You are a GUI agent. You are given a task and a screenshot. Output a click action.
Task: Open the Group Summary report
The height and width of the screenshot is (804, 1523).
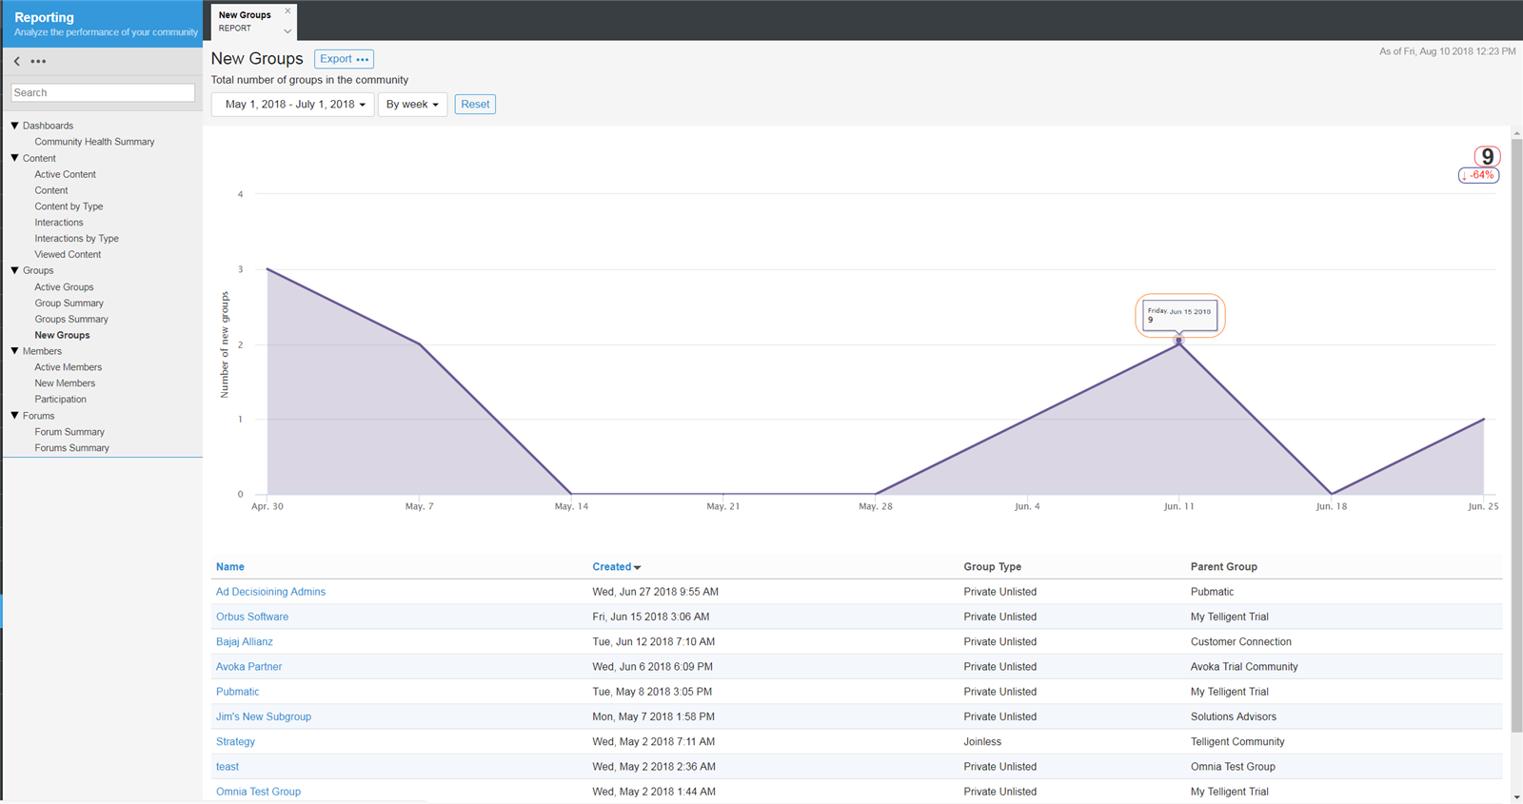[69, 304]
